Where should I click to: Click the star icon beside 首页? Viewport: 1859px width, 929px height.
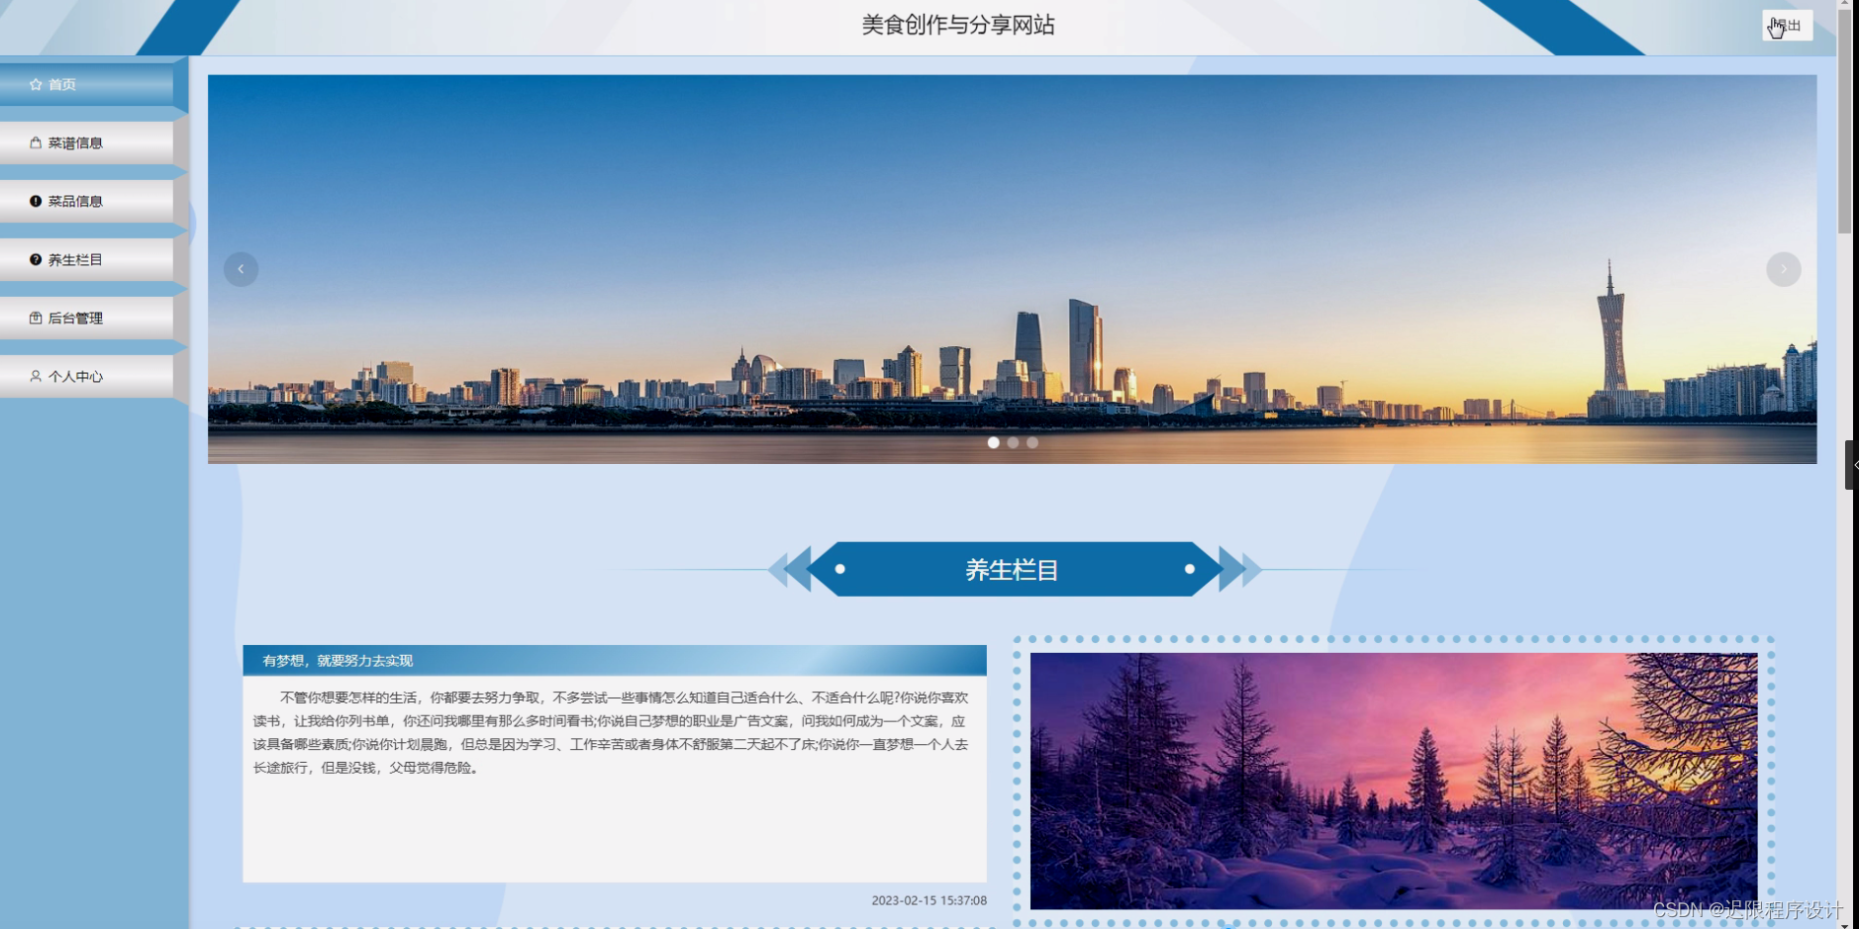36,84
